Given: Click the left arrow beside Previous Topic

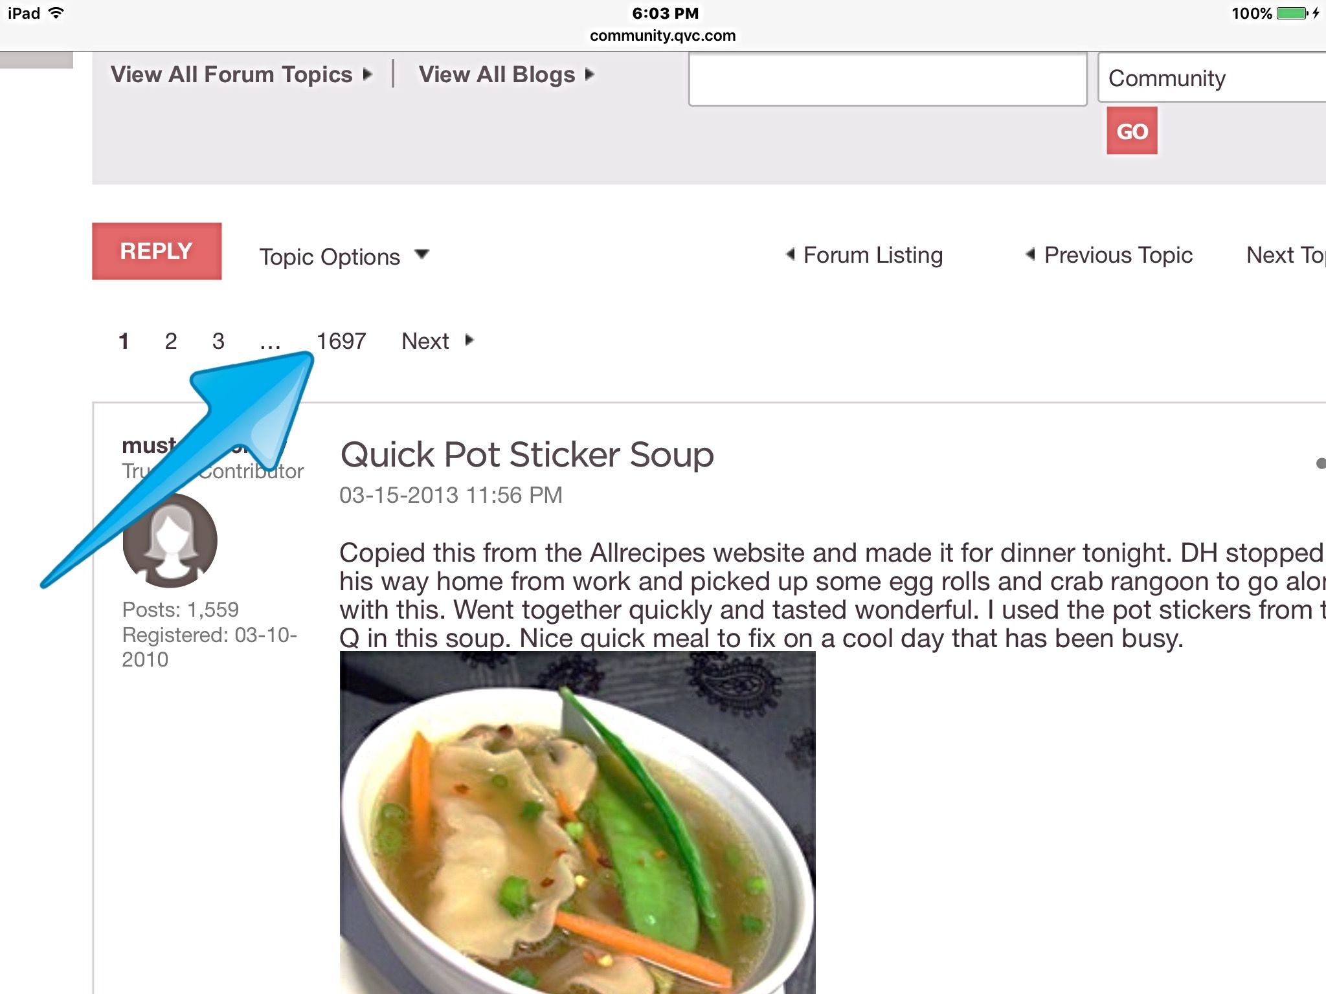Looking at the screenshot, I should click(1031, 254).
